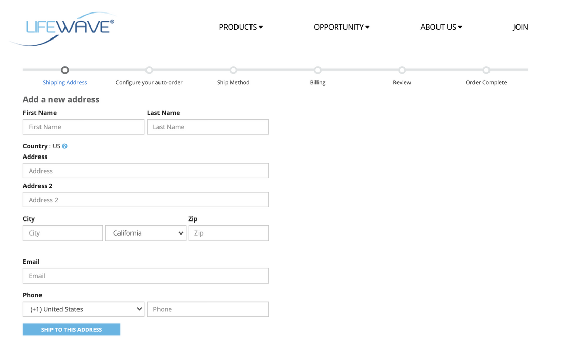Click the Join link
This screenshot has height=351, width=582.
tap(520, 27)
